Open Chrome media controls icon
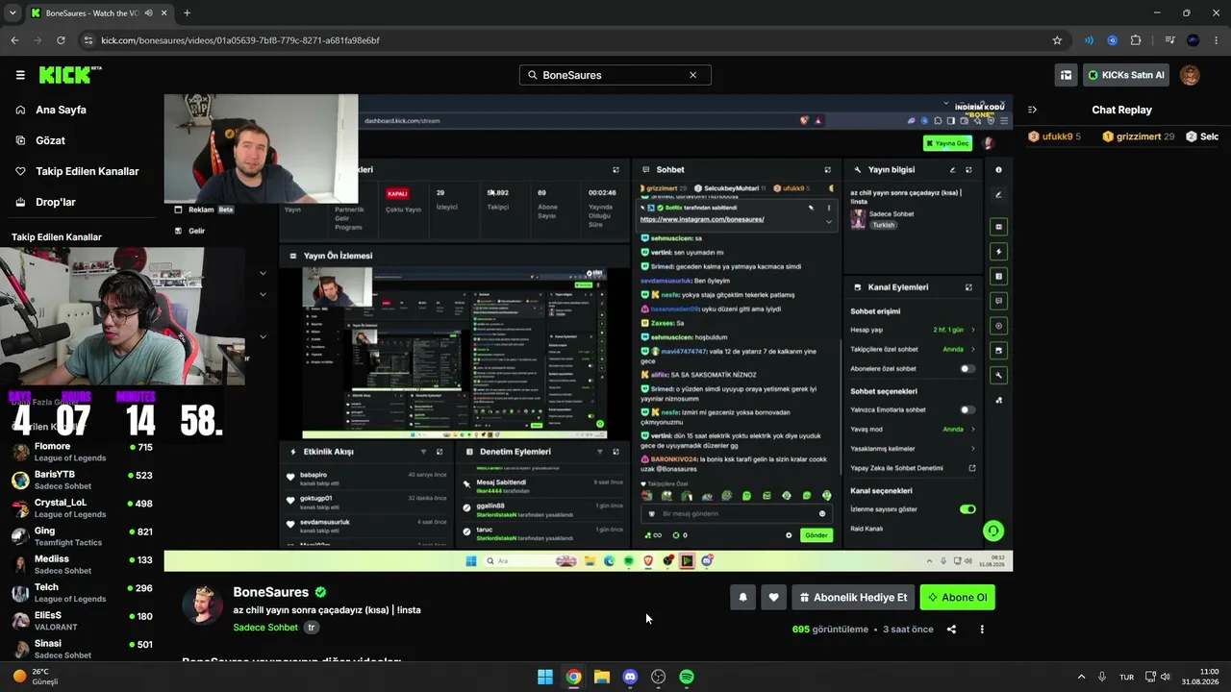The height and width of the screenshot is (692, 1231). click(1169, 40)
